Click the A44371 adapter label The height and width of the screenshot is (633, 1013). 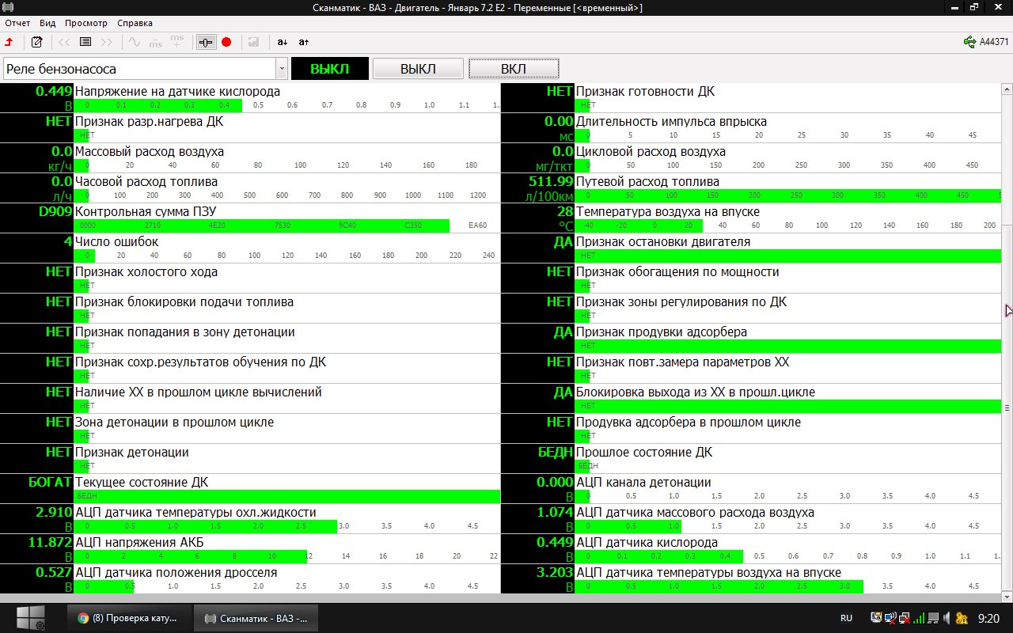(994, 43)
